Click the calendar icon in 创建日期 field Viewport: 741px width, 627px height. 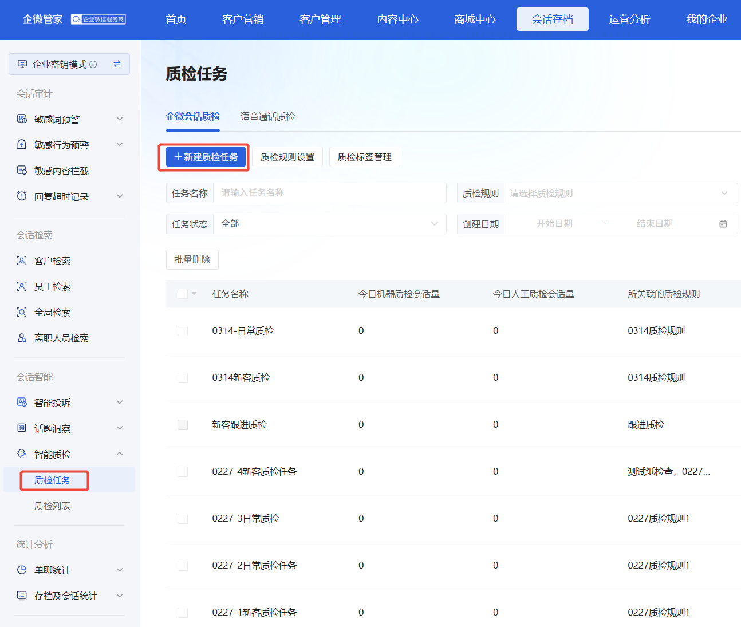click(723, 224)
